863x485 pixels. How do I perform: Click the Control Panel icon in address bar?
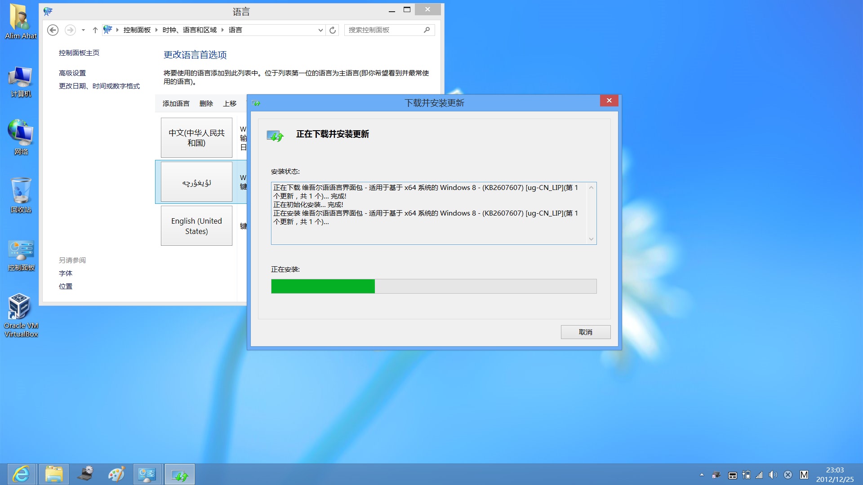(107, 30)
